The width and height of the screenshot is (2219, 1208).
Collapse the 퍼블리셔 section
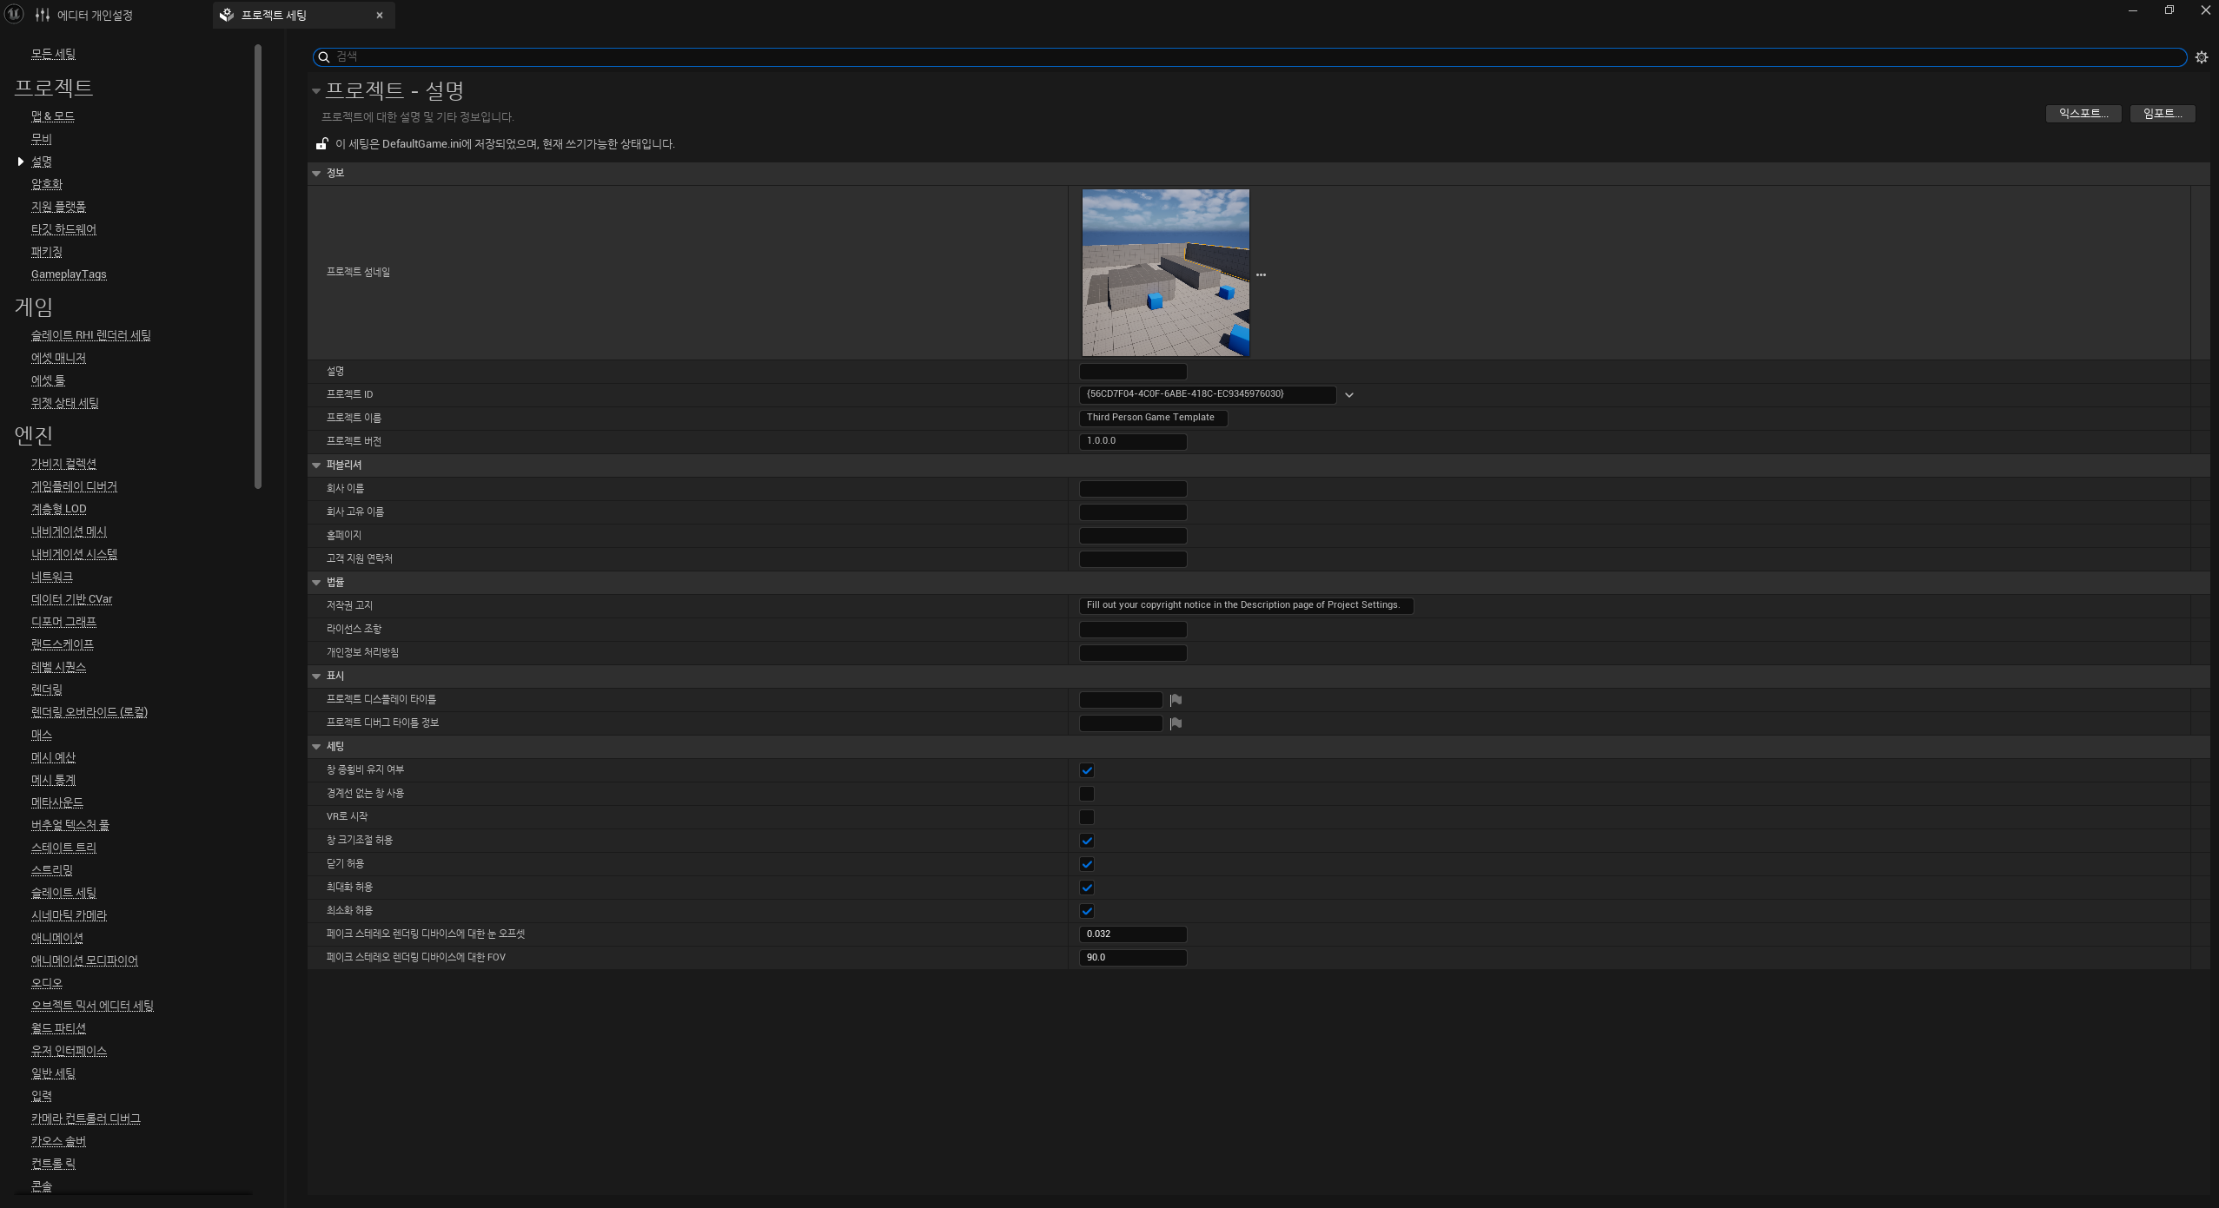click(x=316, y=465)
